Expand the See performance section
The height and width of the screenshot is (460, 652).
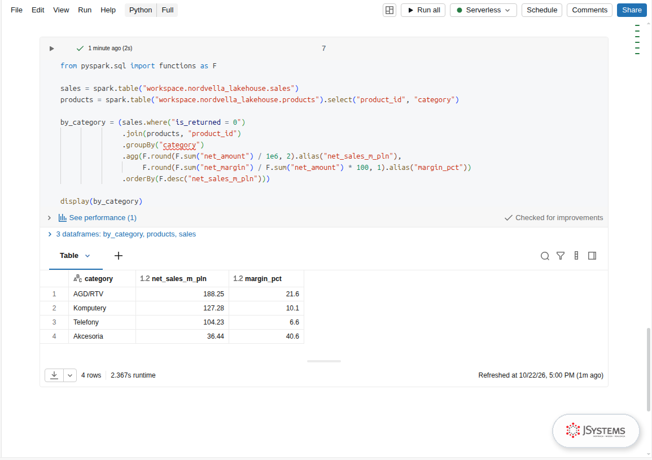click(49, 217)
